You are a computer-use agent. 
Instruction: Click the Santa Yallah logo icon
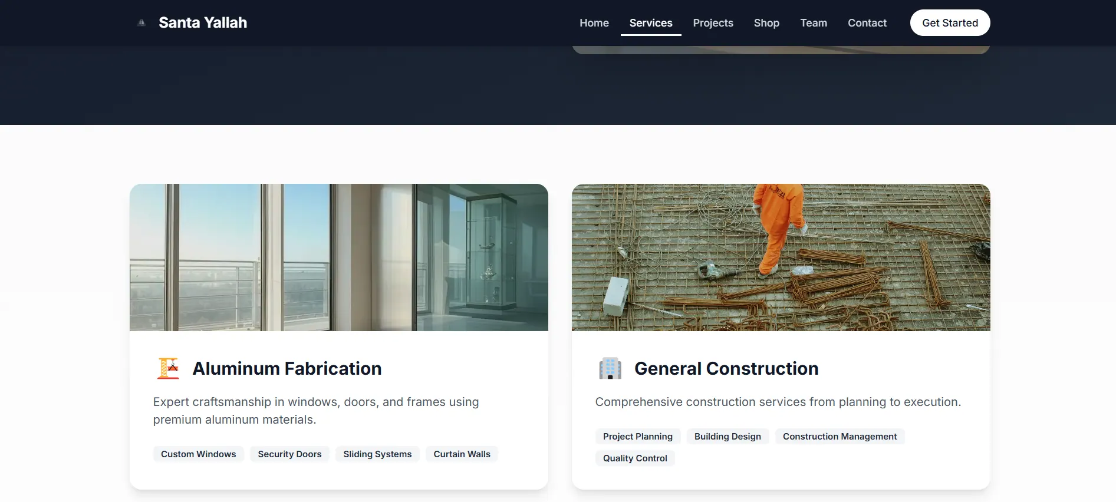point(141,23)
